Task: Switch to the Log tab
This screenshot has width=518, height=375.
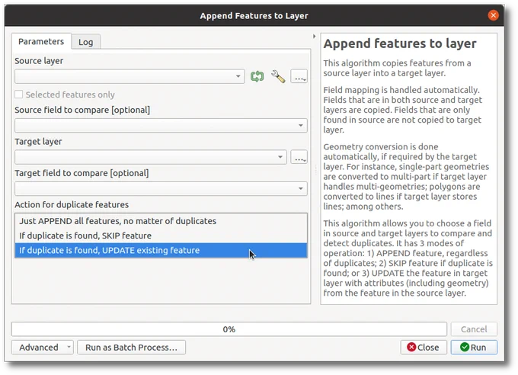Action: 86,42
